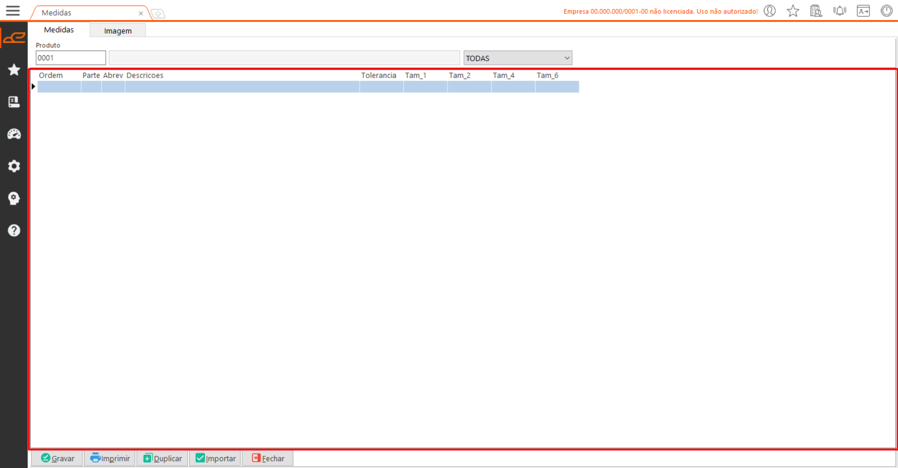This screenshot has height=468, width=898.
Task: Open settings gear in the sidebar
Action: coord(14,166)
